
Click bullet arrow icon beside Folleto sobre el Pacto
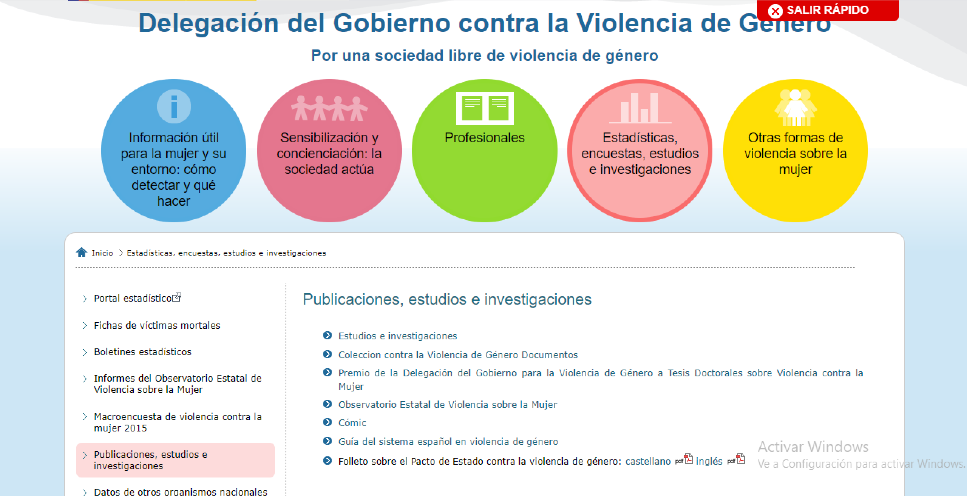tap(327, 461)
